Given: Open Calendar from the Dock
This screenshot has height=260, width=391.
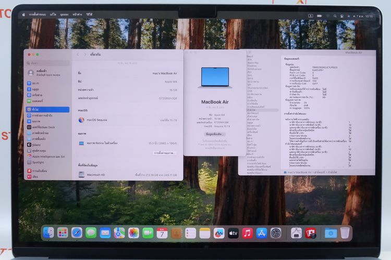Looking at the screenshot, I should coord(162,233).
